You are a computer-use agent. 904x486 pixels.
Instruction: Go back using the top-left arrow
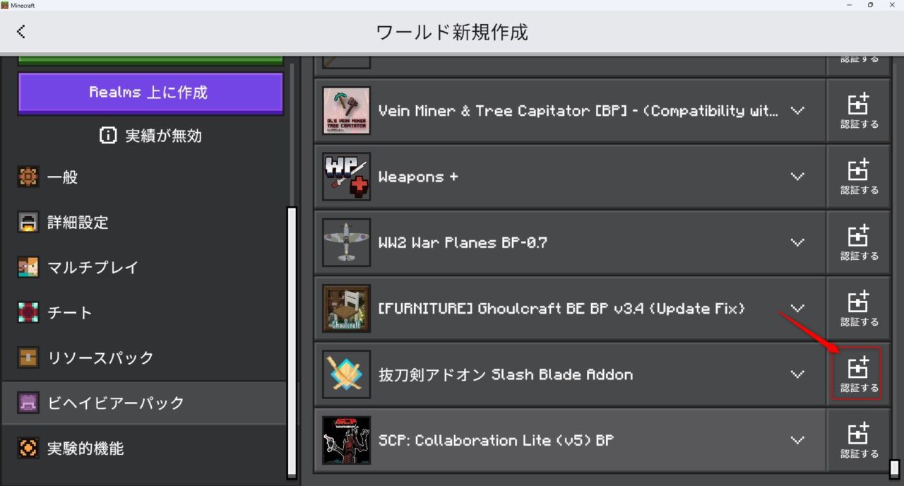click(21, 32)
